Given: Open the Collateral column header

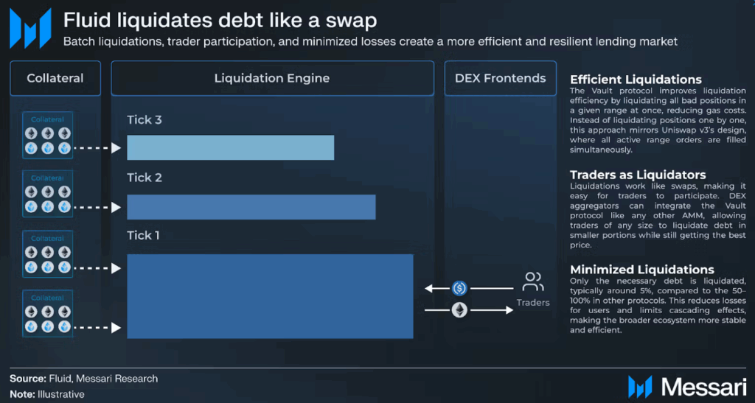Looking at the screenshot, I should click(x=55, y=78).
